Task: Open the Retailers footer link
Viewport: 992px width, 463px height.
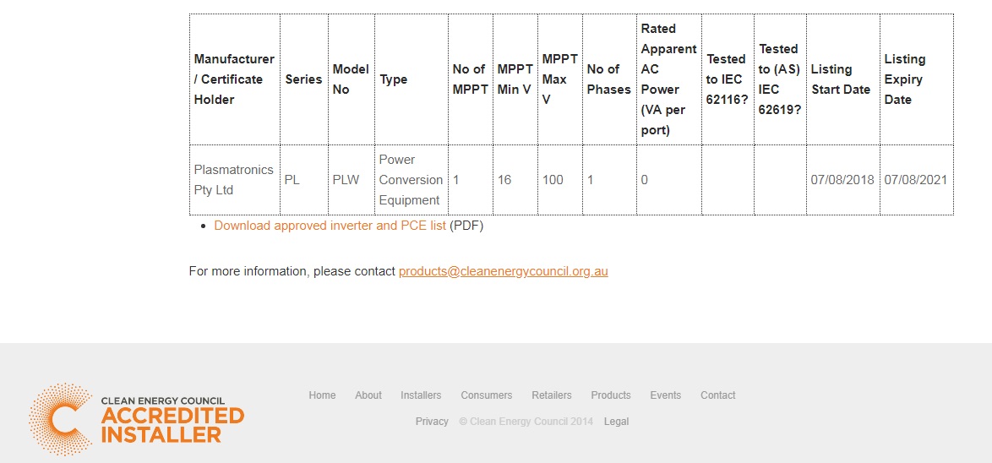Action: (552, 395)
